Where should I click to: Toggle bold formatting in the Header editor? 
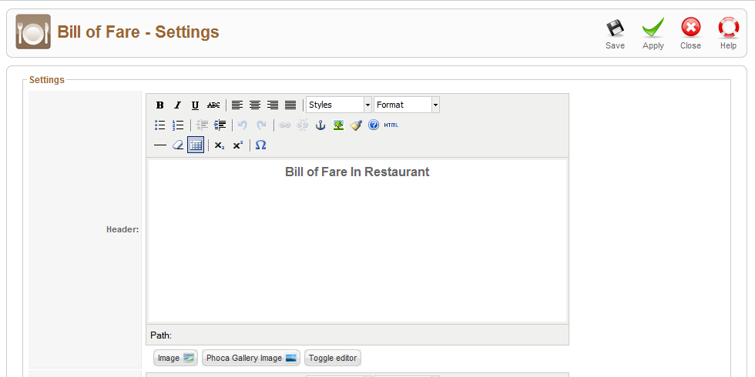tap(160, 105)
